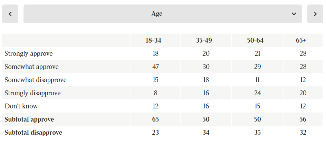Select Subtotal approve value 65 for 18-34

tap(155, 119)
